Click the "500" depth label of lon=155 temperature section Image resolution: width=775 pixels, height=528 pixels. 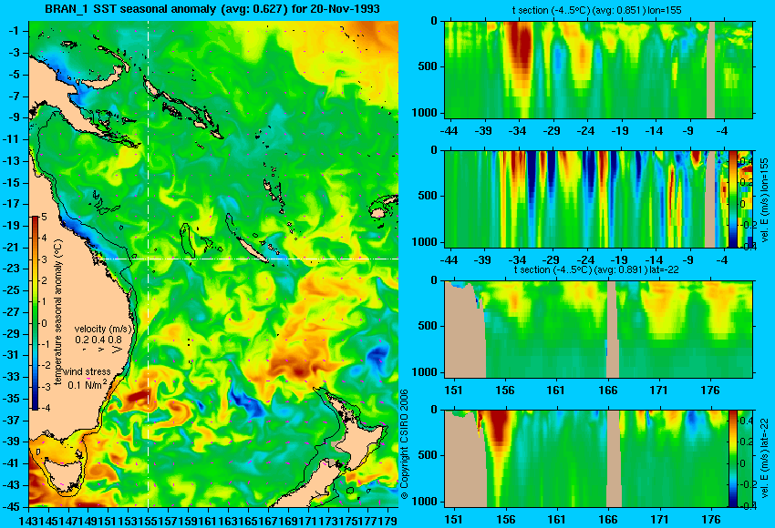click(428, 66)
